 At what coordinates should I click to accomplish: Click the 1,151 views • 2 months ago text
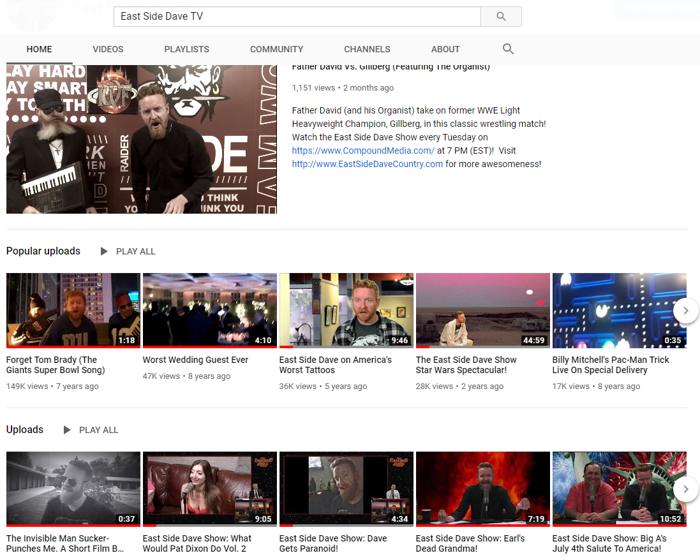[343, 87]
